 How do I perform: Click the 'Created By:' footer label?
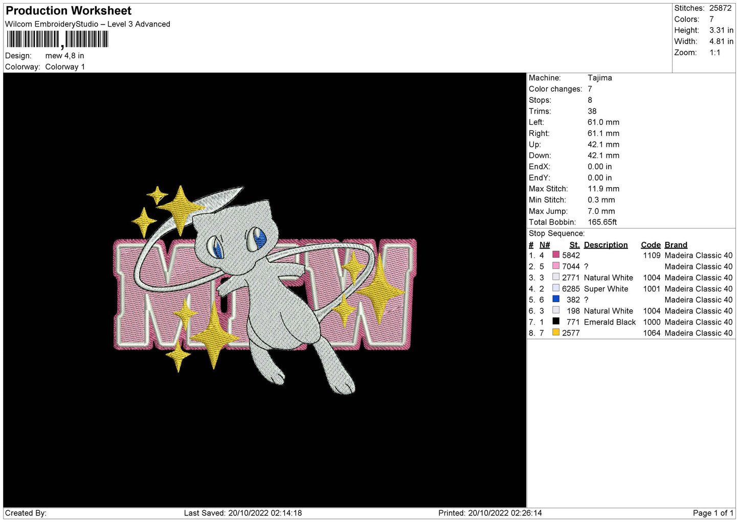pos(26,513)
